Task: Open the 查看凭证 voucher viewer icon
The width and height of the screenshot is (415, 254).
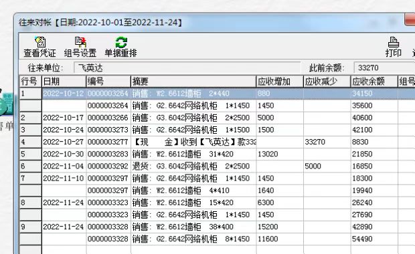Action: coord(40,42)
